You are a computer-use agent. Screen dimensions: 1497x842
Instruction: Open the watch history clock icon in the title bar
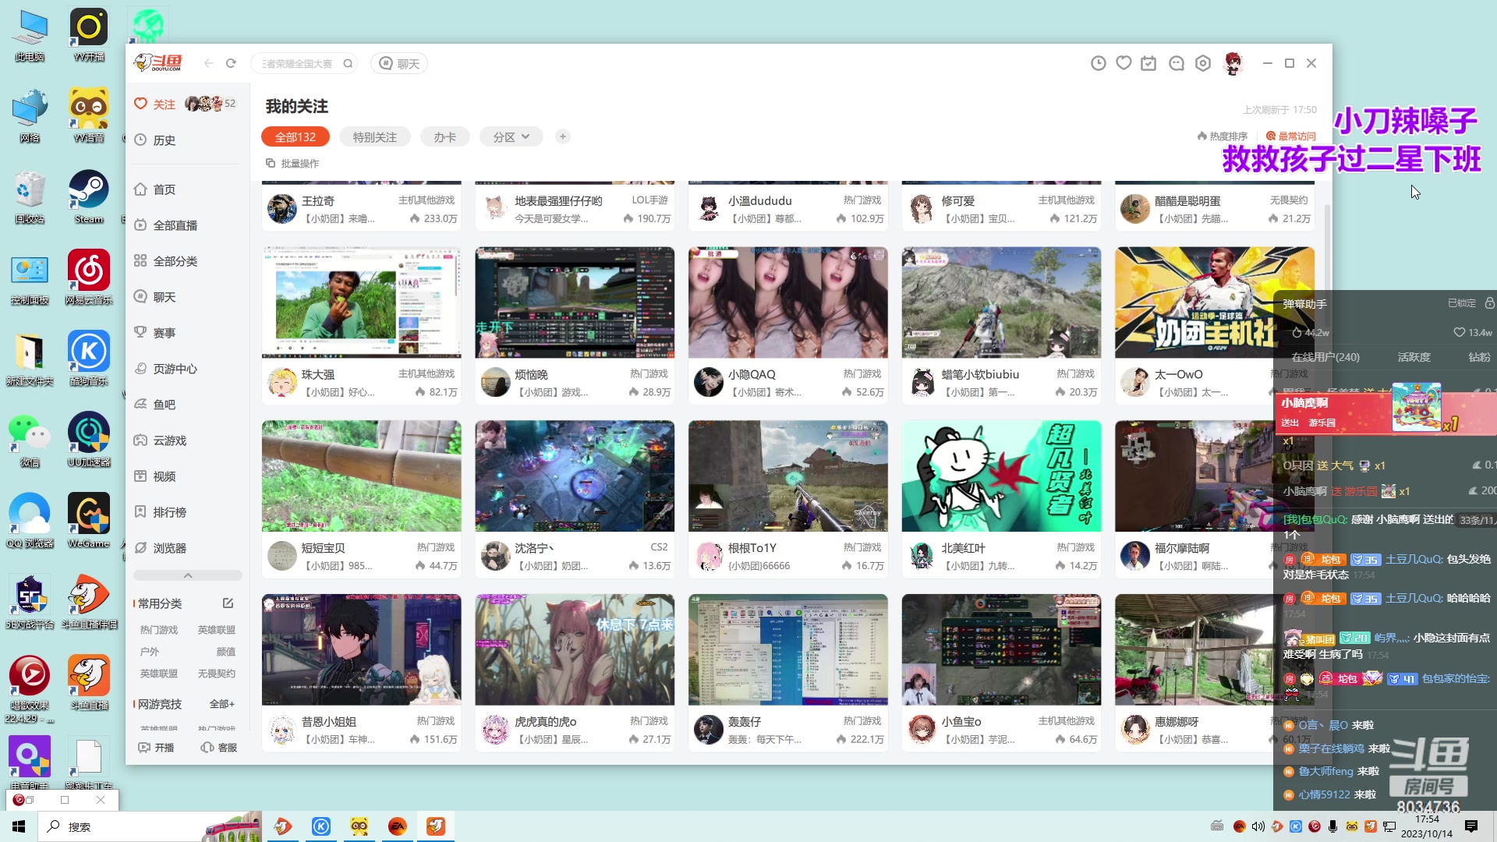click(x=1098, y=63)
